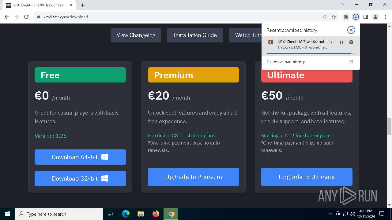Screen dimensions: 392x220
Task: Click the page vertical scrollbar thumb
Action: pyautogui.click(x=389, y=126)
